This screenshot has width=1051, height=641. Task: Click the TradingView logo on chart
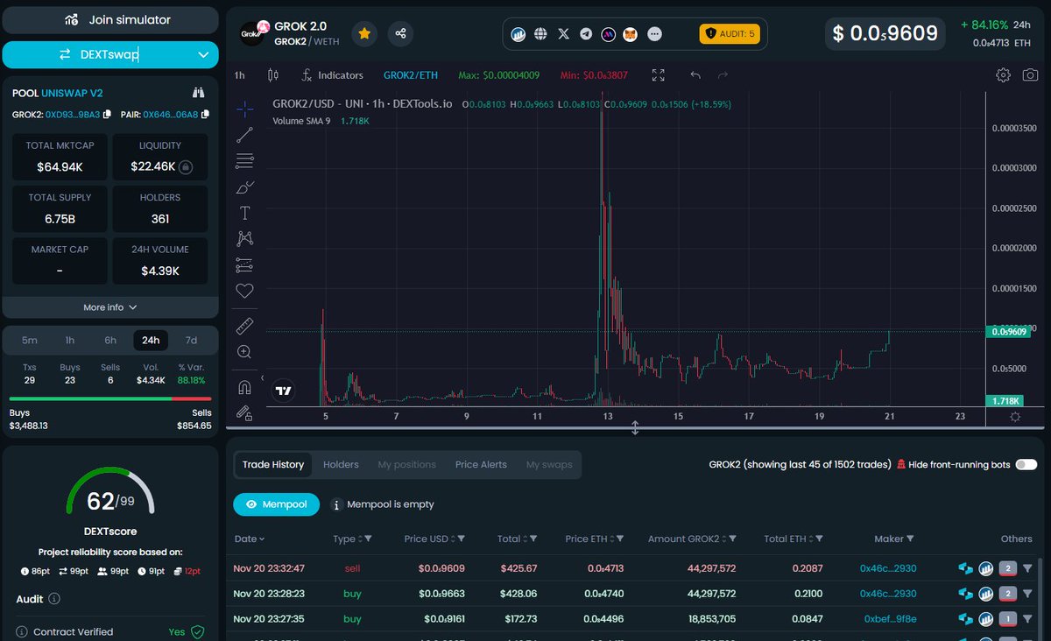tap(283, 391)
